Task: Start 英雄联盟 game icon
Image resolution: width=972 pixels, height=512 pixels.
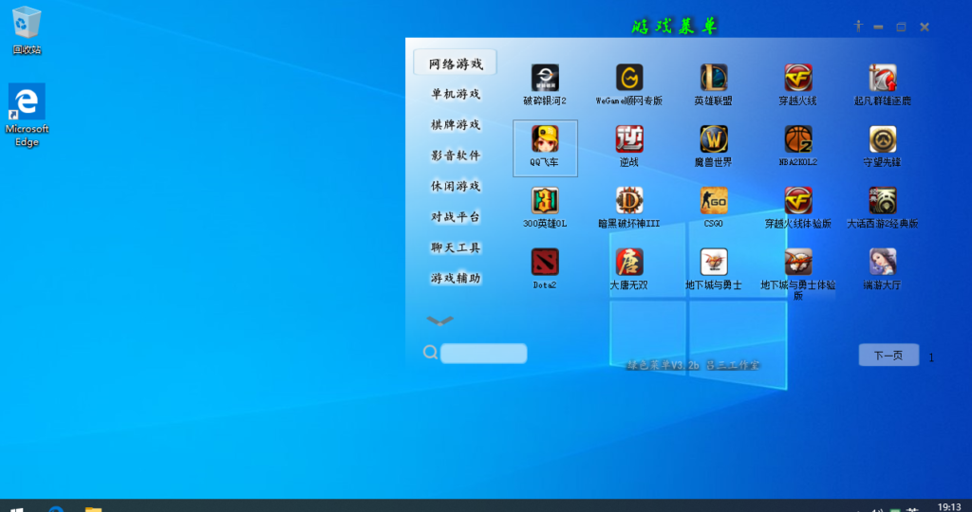Action: (714, 78)
